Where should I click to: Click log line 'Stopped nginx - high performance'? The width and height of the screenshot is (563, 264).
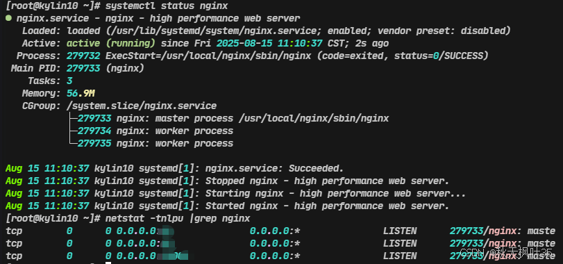click(x=227, y=181)
